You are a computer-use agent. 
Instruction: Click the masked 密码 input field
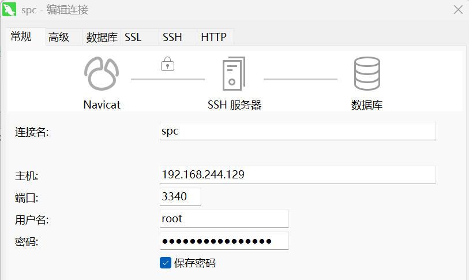(x=224, y=241)
